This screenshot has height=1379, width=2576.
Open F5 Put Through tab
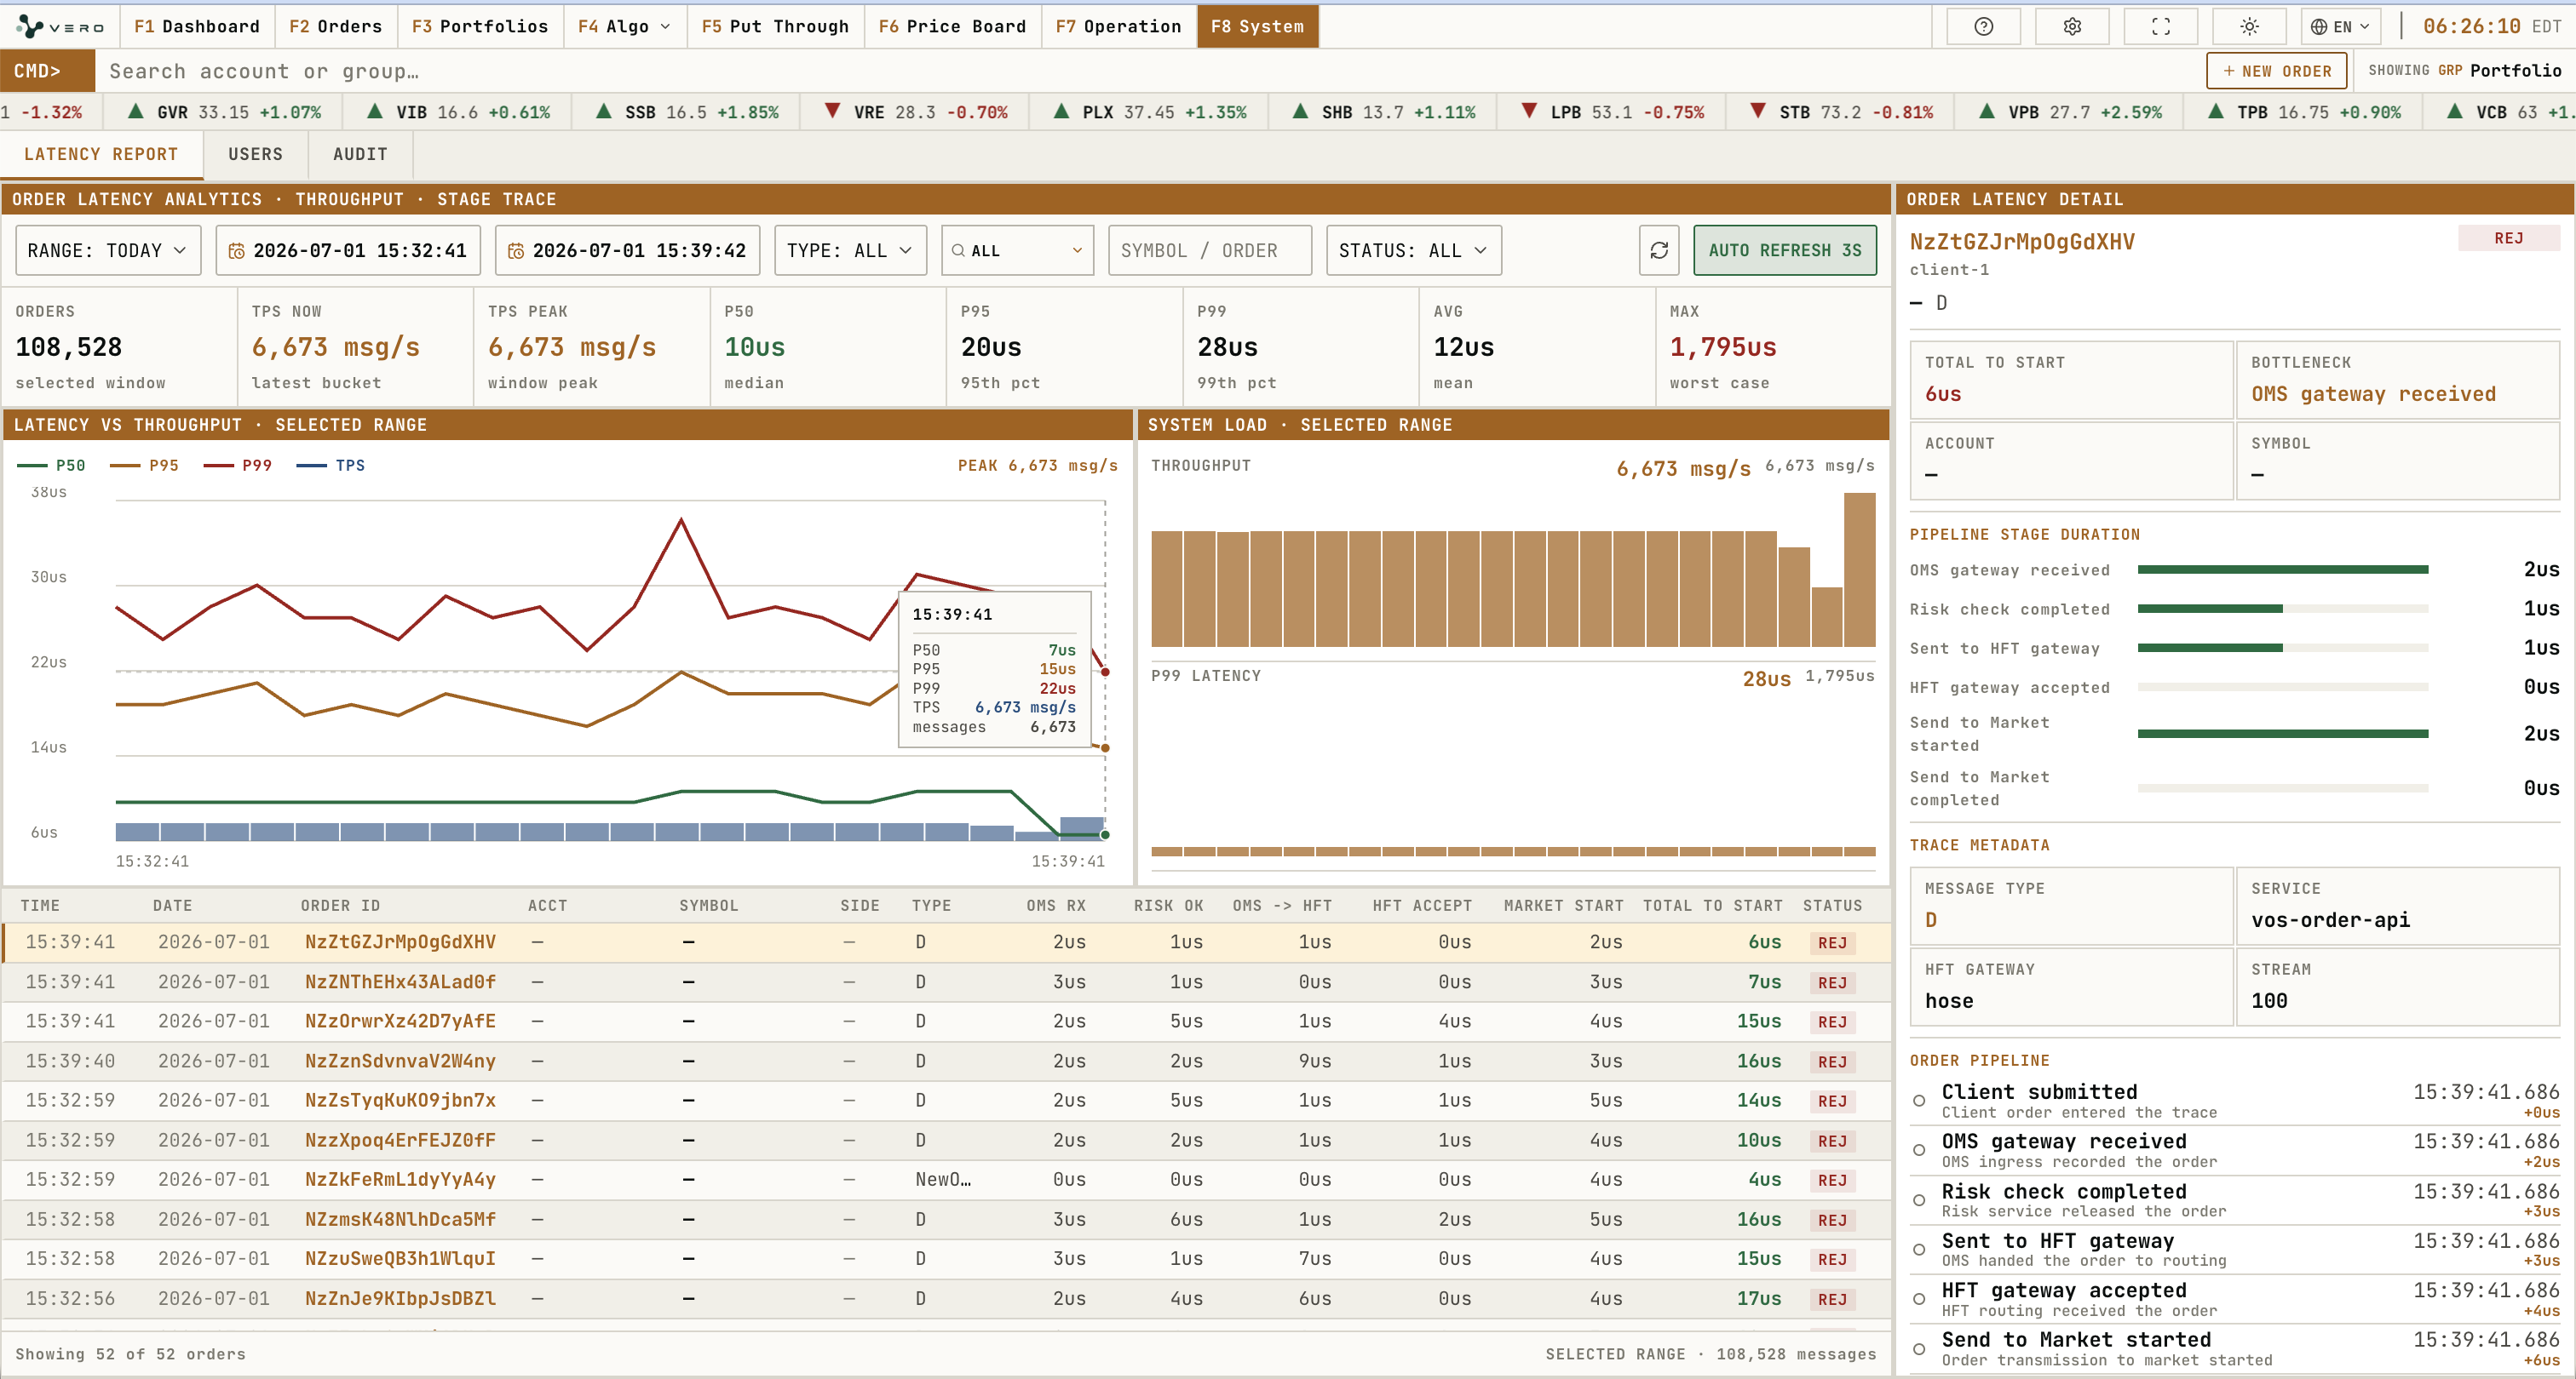point(775,27)
